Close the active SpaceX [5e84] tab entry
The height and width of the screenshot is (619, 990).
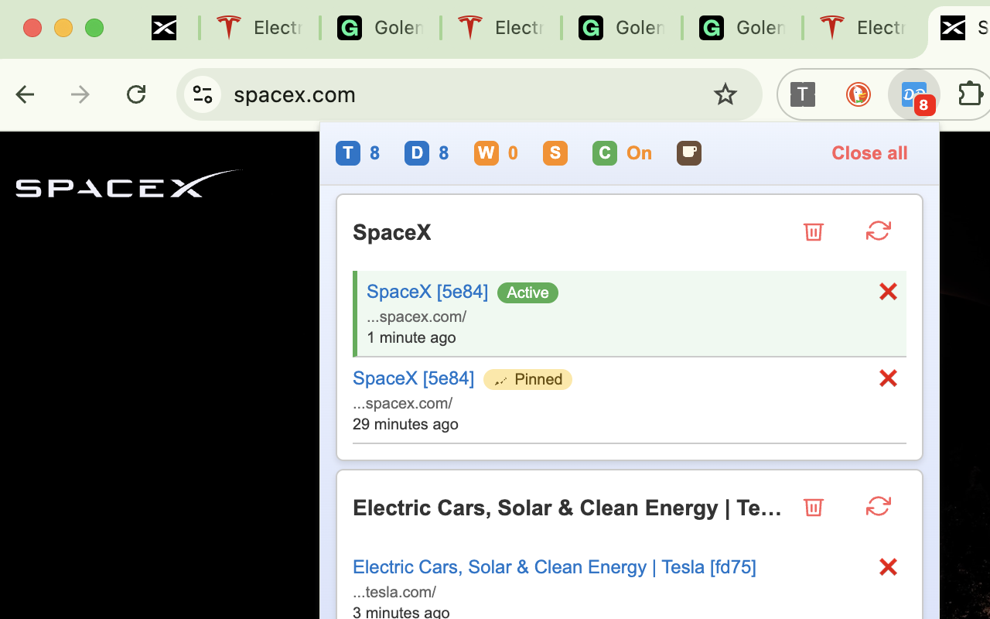pos(888,292)
